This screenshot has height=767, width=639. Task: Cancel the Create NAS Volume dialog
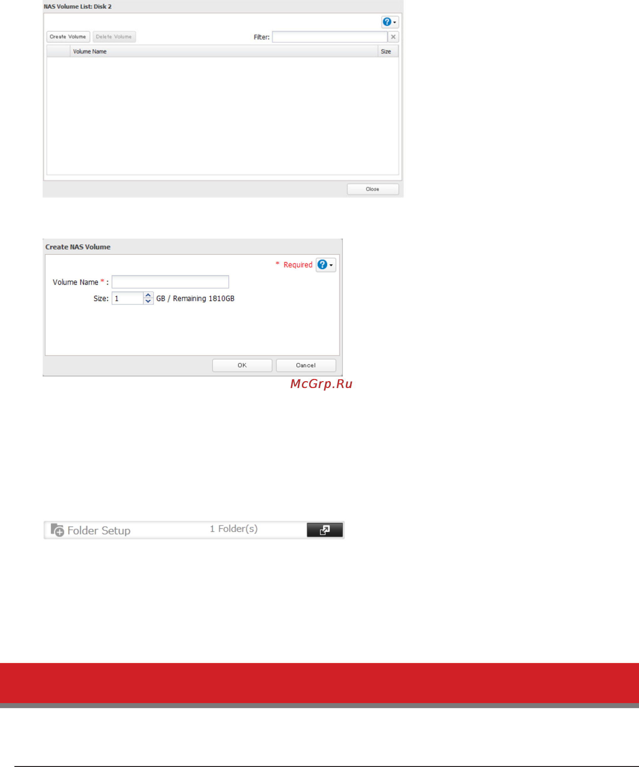point(306,365)
